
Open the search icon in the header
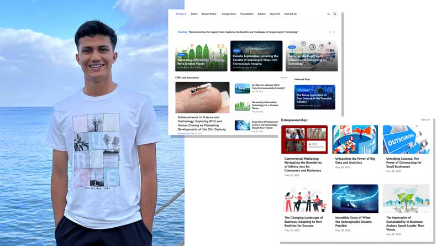click(335, 14)
